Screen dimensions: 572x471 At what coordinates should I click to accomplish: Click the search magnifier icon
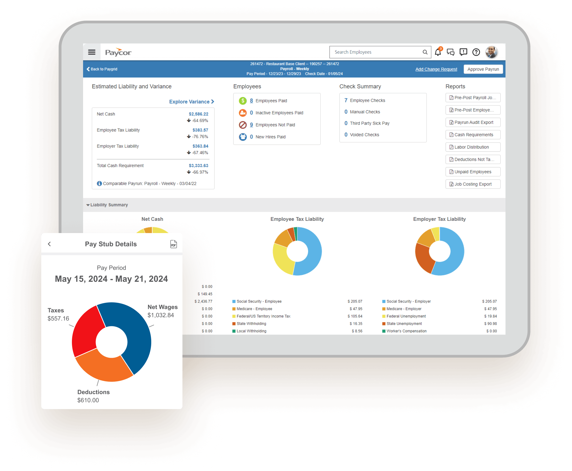[x=425, y=52]
